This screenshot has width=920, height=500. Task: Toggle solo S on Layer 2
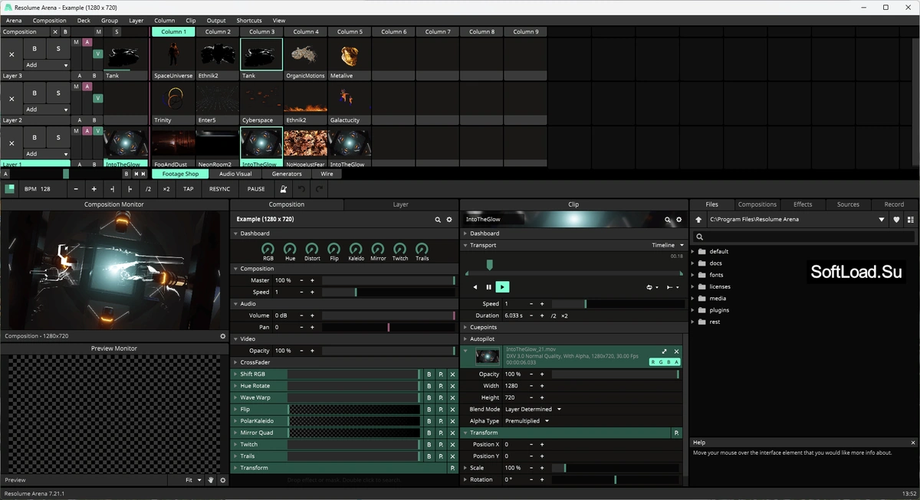(58, 93)
